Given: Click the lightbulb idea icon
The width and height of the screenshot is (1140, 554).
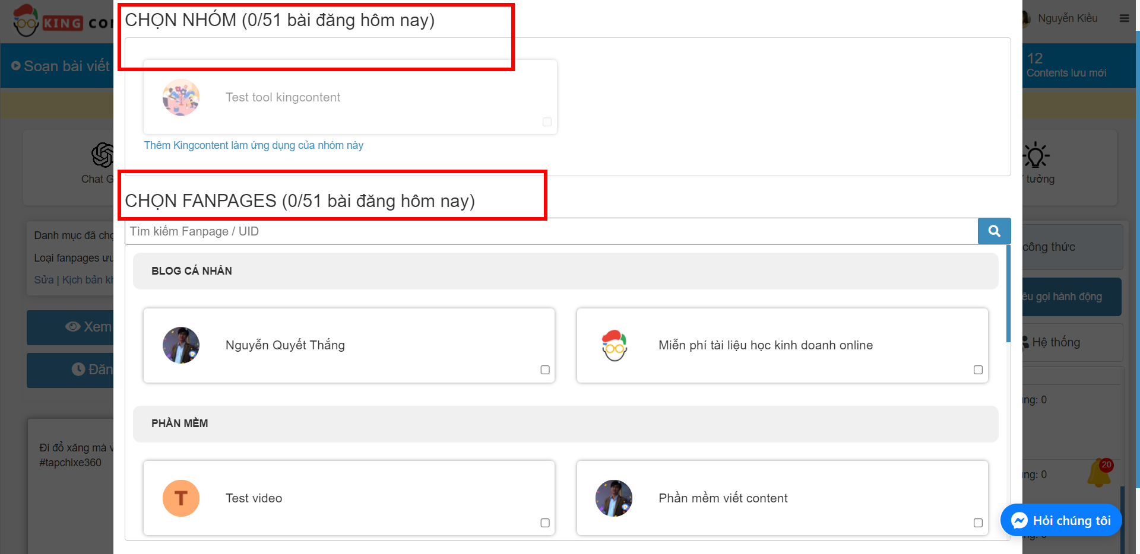Looking at the screenshot, I should coord(1035,155).
